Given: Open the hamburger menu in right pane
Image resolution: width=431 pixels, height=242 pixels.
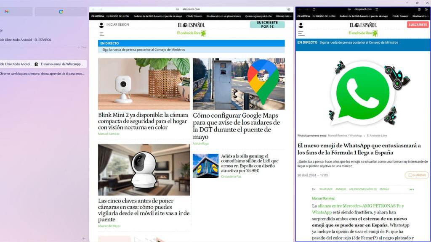Looking at the screenshot, I should pos(301,34).
